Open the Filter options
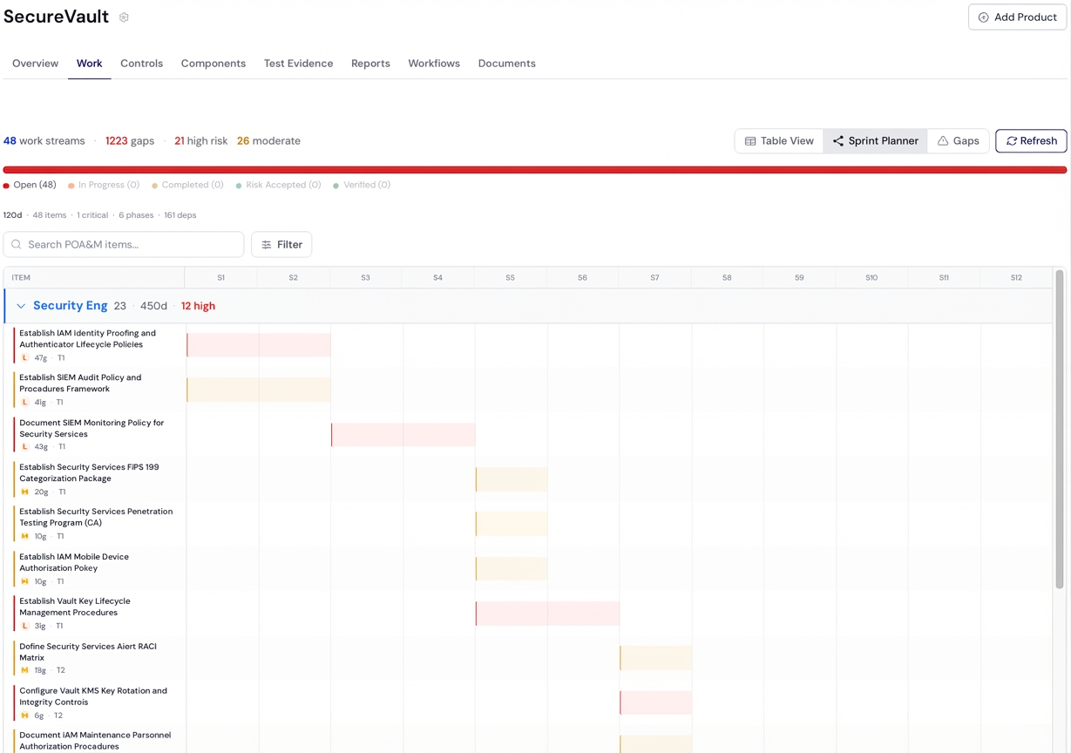The height and width of the screenshot is (753, 1071). click(x=281, y=245)
